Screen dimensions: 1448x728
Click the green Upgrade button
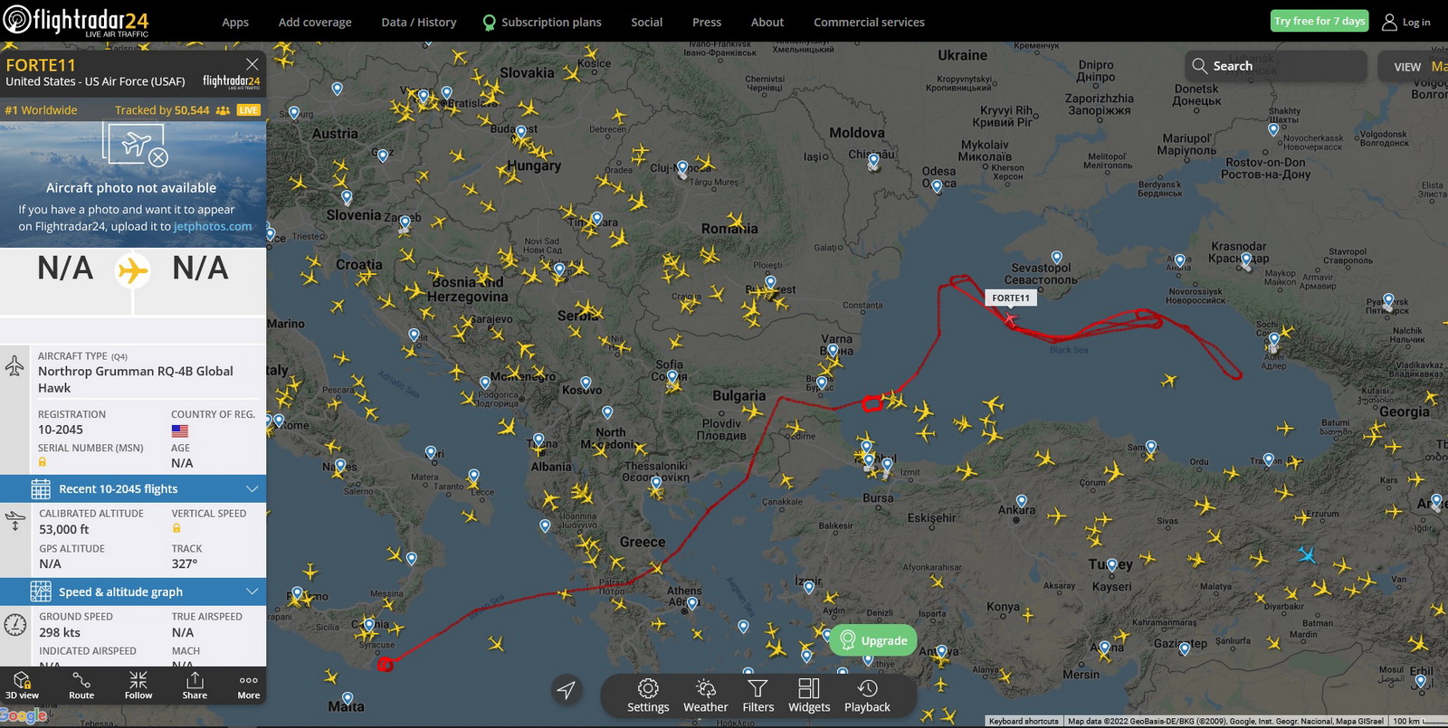pos(873,640)
